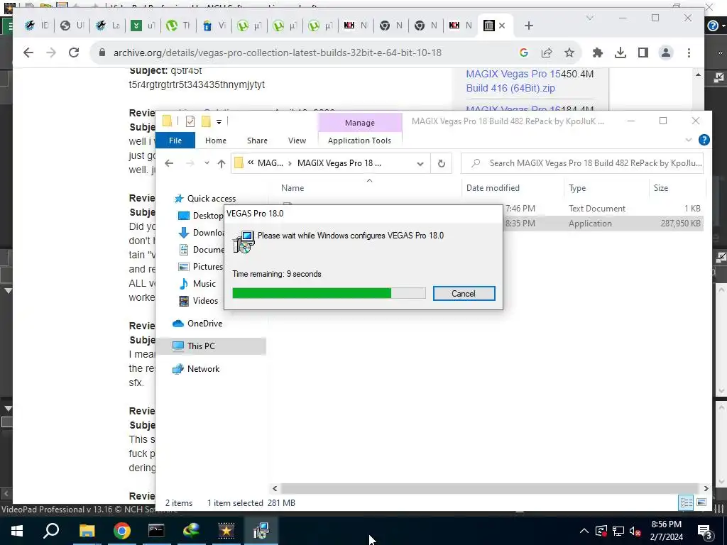Click the Properties icon in Quick Access Toolbar
727x545 pixels.
pyautogui.click(x=190, y=121)
